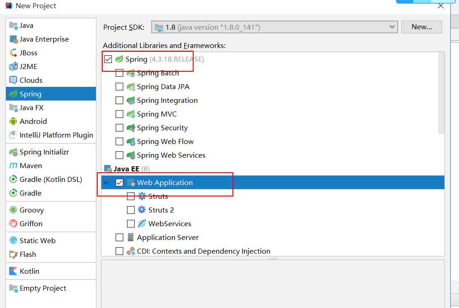Image resolution: width=459 pixels, height=308 pixels.
Task: Click the Kotlin K icon
Action: [x=13, y=271]
